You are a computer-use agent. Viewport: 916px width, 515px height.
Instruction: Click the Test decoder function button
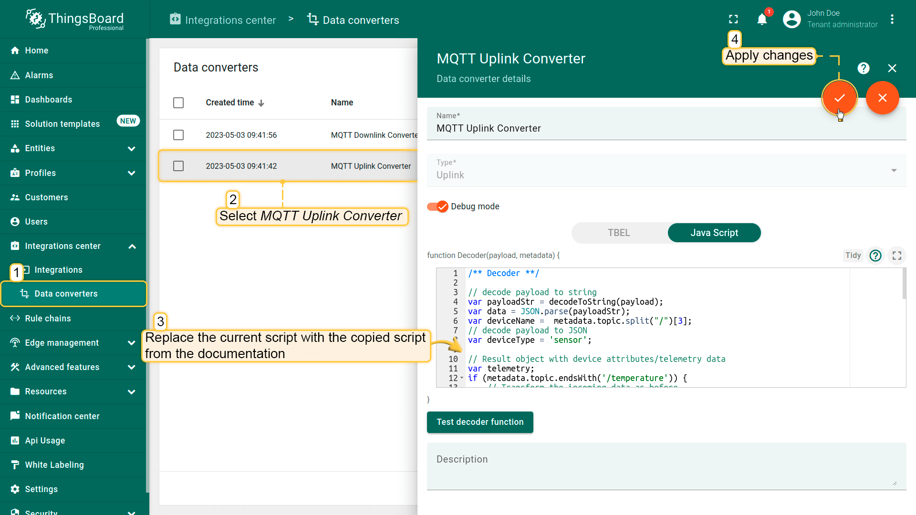click(x=480, y=422)
